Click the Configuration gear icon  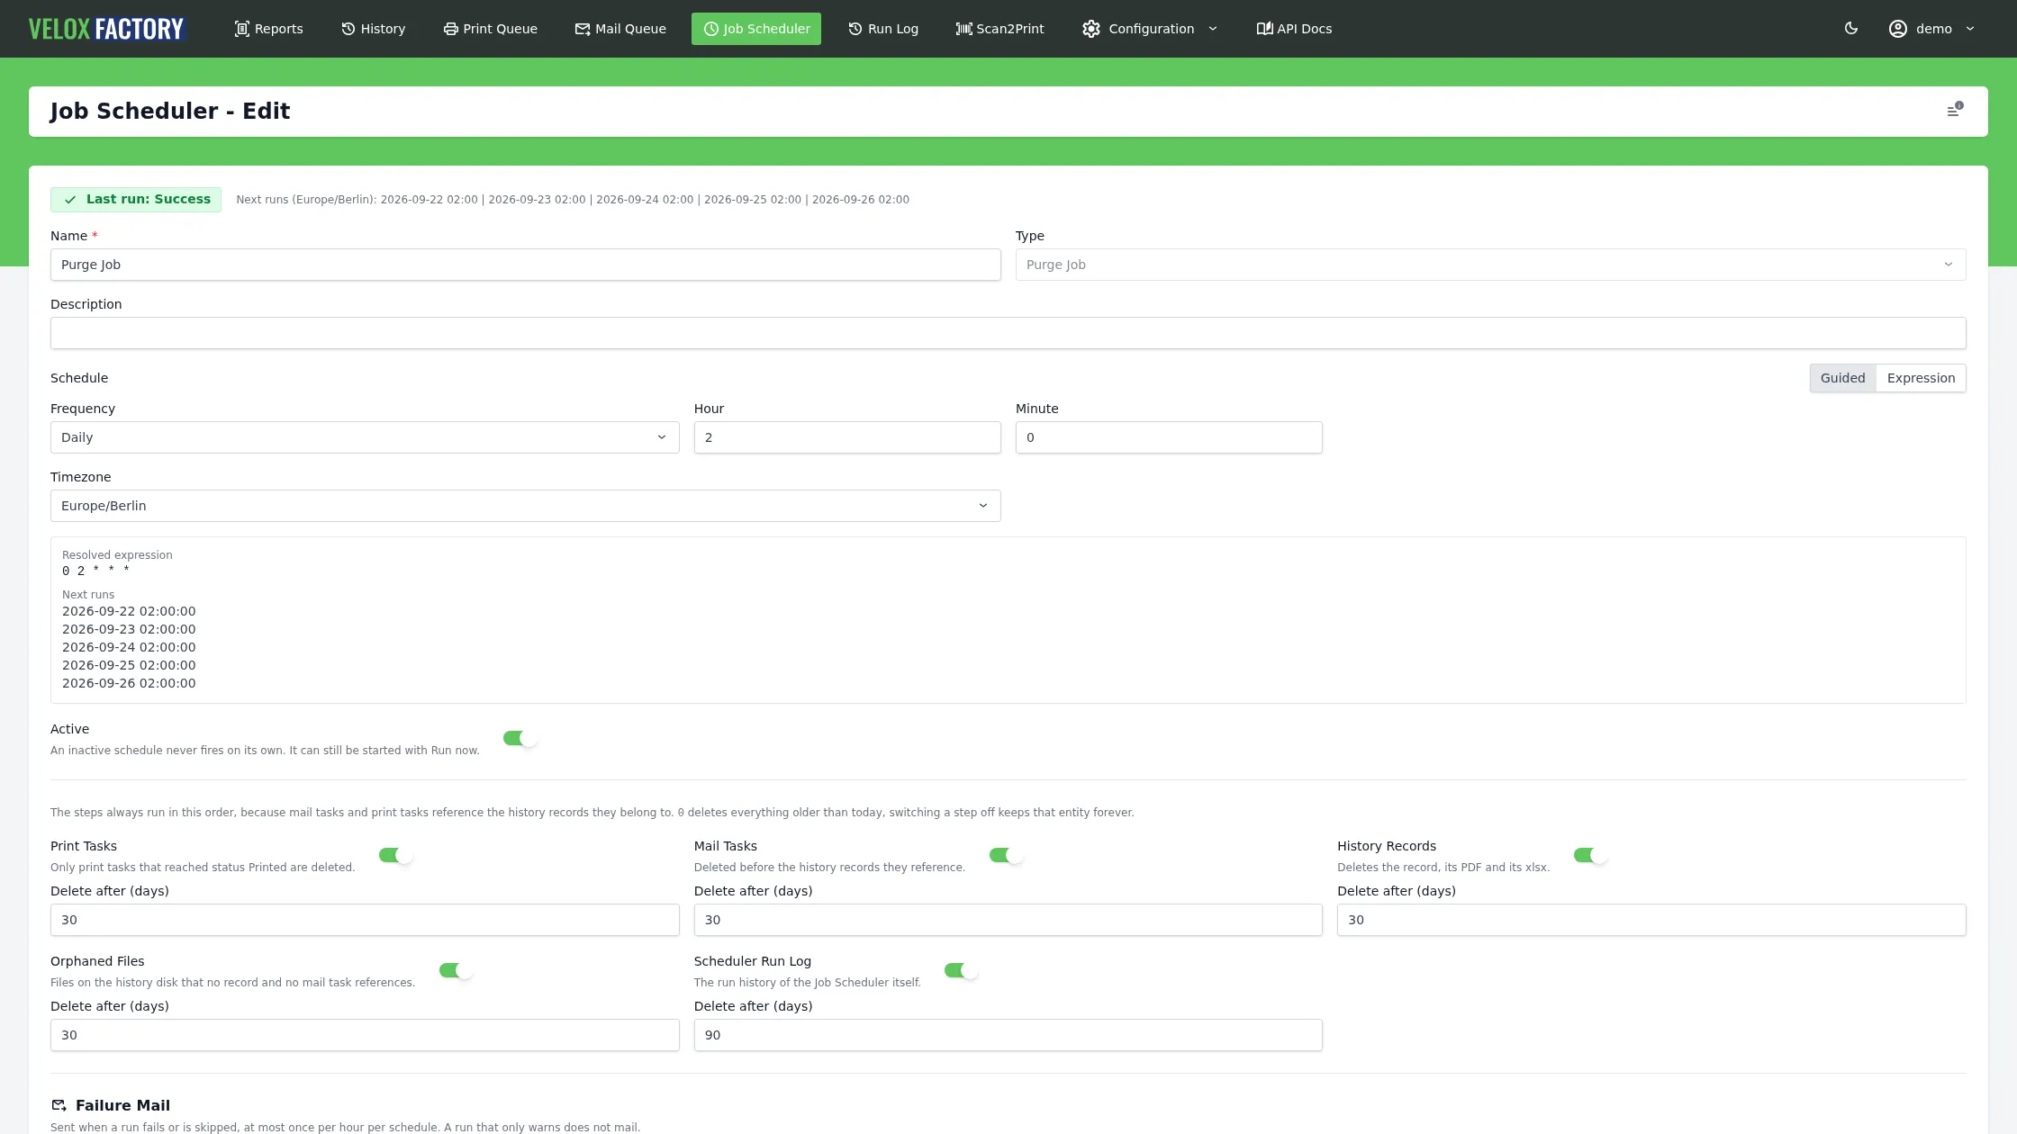(1091, 29)
